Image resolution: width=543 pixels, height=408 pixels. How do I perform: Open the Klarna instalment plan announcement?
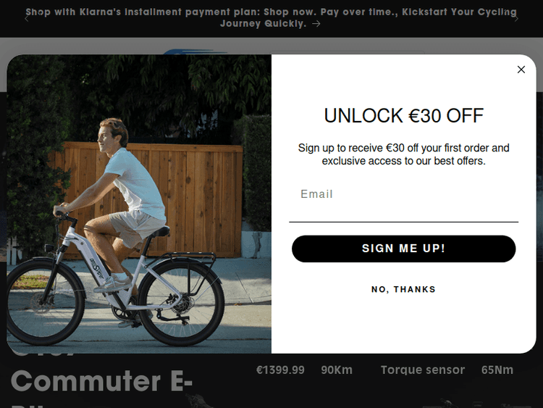271,17
